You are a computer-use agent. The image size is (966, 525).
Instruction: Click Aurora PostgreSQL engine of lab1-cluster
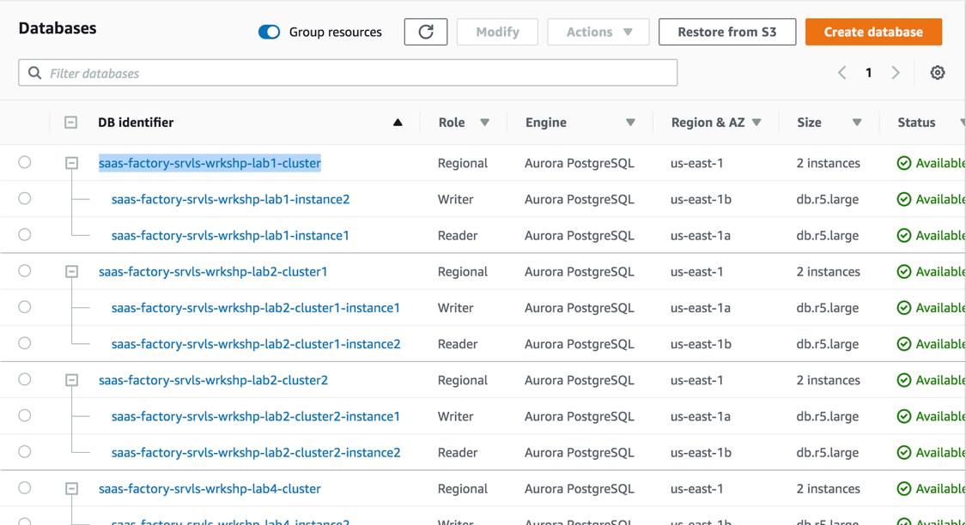(x=579, y=163)
